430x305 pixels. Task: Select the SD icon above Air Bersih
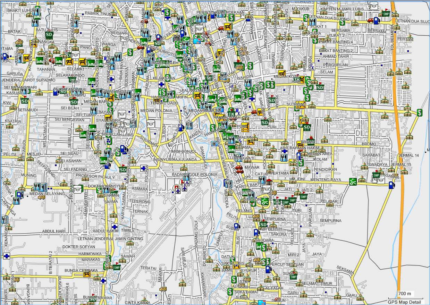tap(263, 224)
